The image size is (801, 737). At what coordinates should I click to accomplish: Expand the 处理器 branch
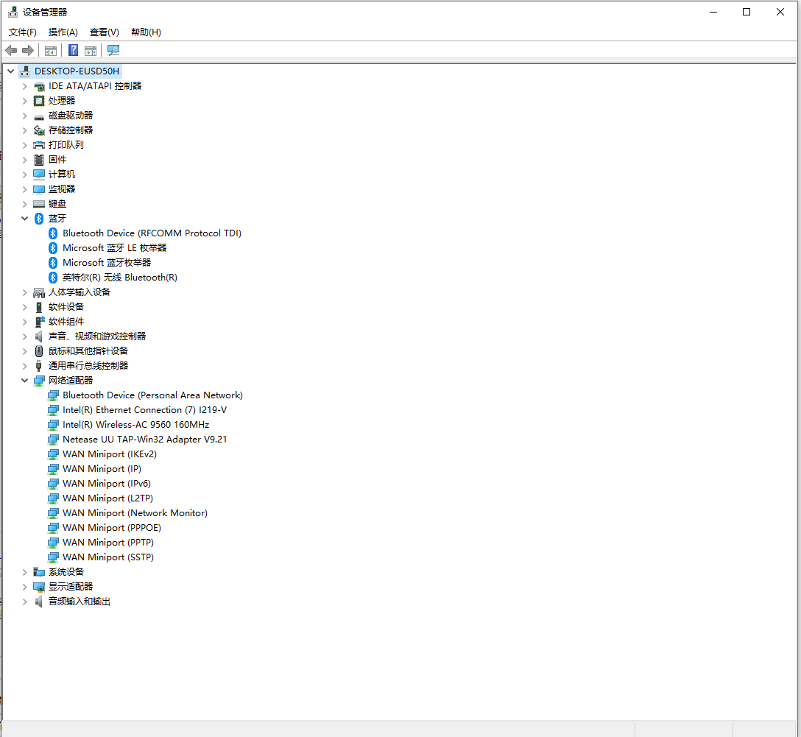click(24, 101)
